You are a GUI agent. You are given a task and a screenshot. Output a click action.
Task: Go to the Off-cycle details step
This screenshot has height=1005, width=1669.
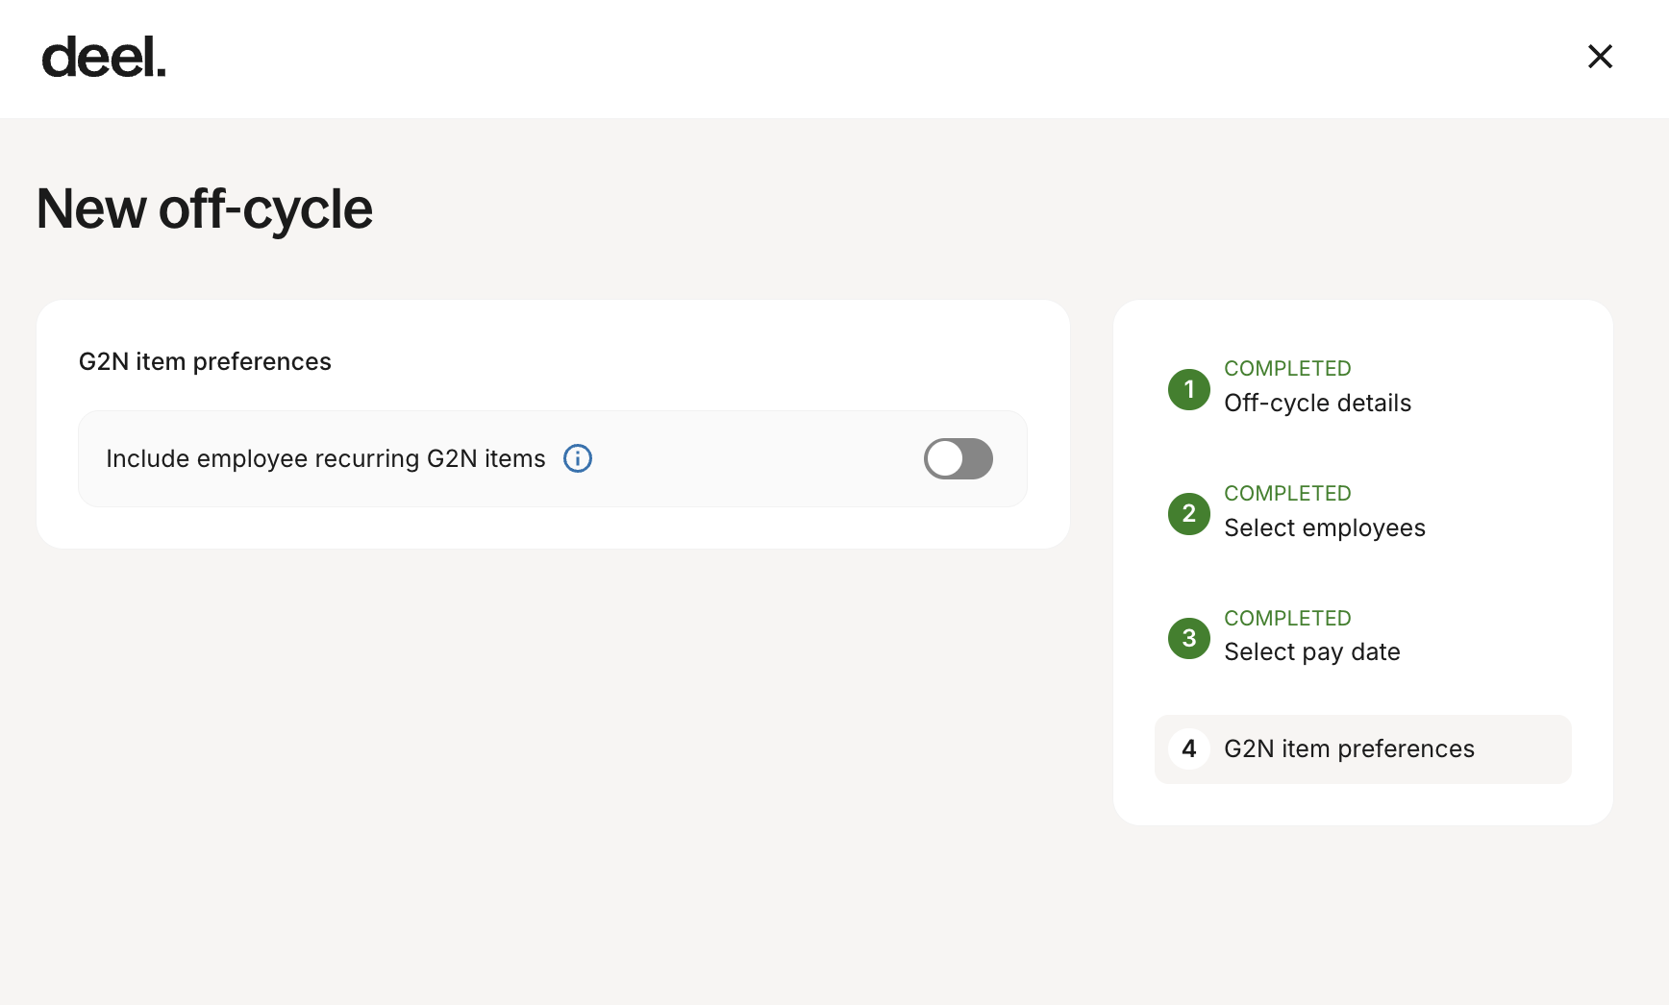click(x=1317, y=404)
